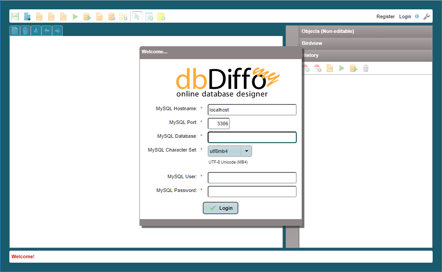
Task: Click the Login link in top bar
Action: point(405,16)
